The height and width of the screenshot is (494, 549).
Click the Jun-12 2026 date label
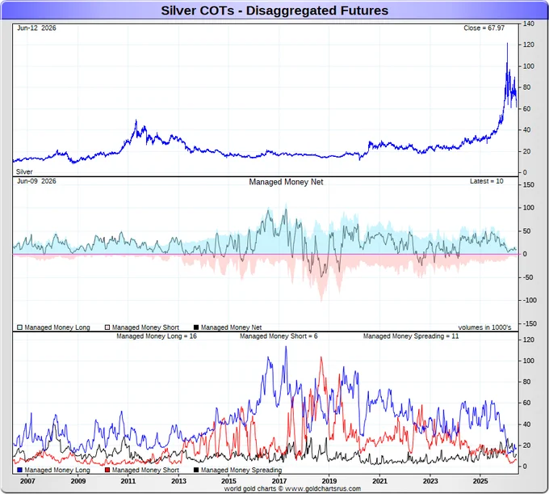pyautogui.click(x=36, y=28)
